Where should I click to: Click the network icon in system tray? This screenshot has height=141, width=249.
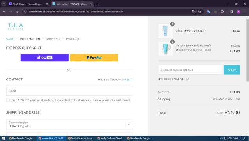(226, 138)
